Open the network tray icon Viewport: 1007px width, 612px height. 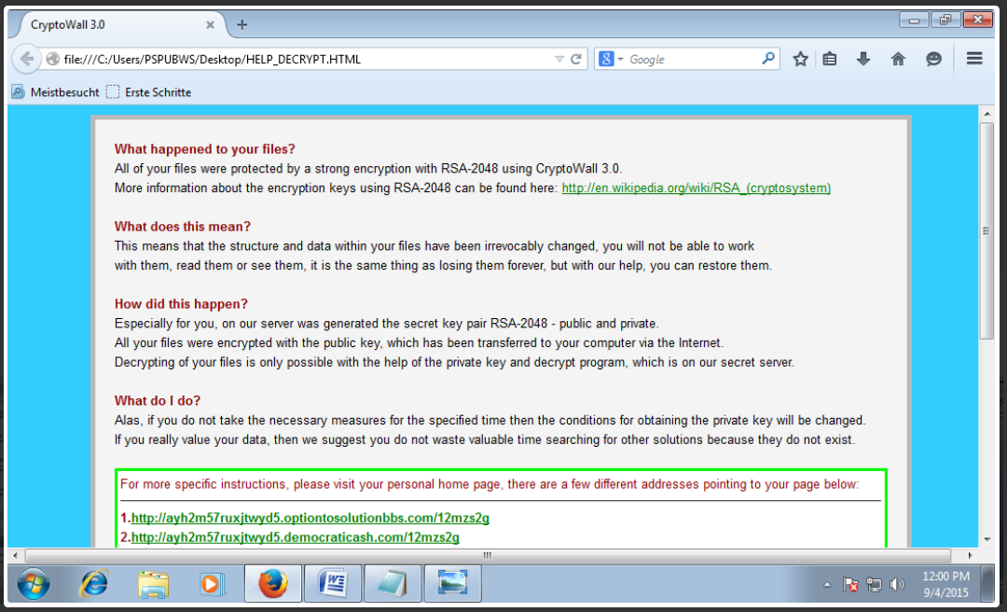click(874, 584)
